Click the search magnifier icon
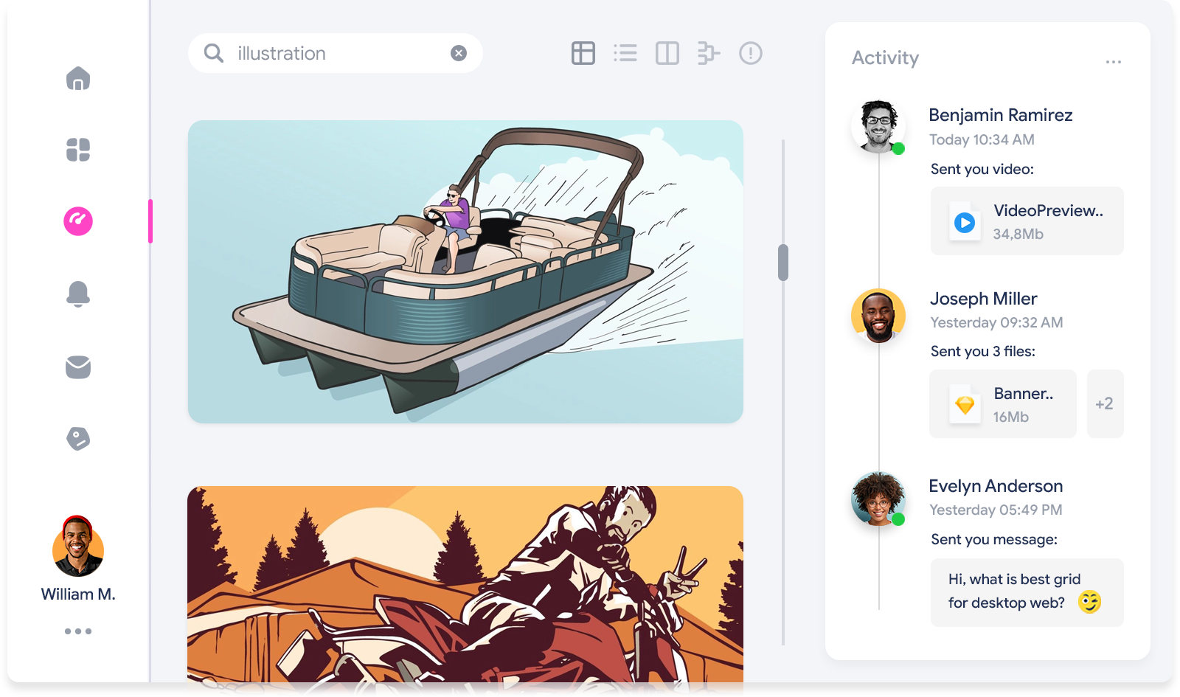 pyautogui.click(x=214, y=53)
